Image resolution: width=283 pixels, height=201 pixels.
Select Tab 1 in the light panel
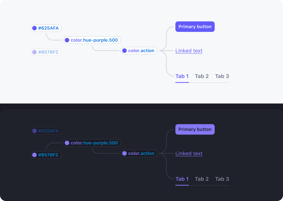(182, 76)
